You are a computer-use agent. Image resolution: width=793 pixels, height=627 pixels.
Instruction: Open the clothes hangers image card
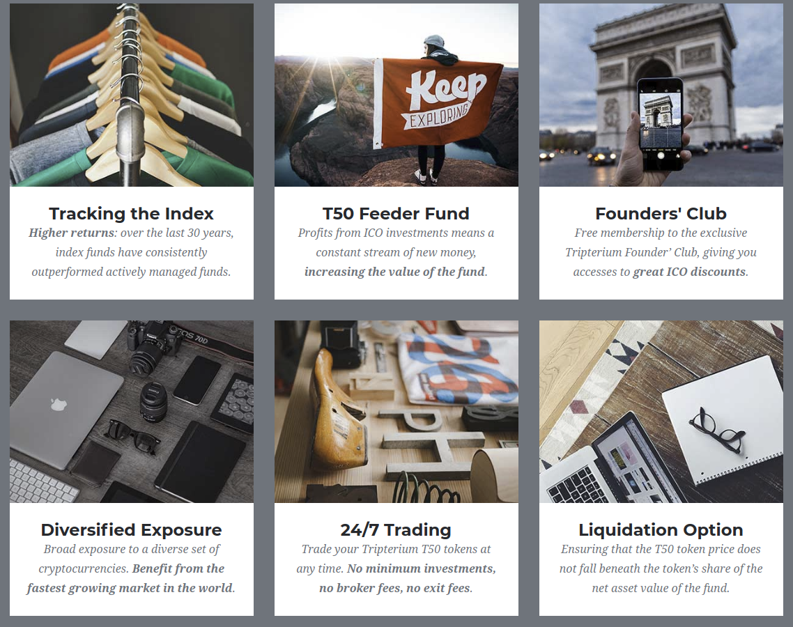tap(132, 95)
